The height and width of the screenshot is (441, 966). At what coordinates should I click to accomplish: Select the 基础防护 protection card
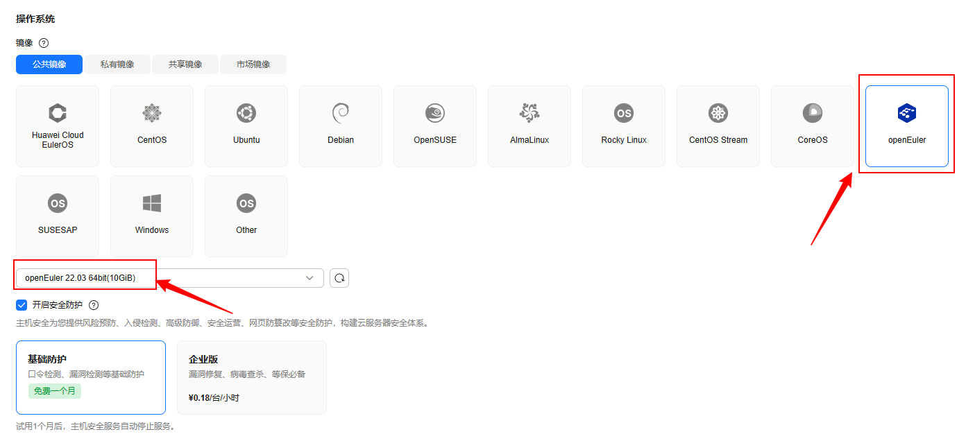91,377
